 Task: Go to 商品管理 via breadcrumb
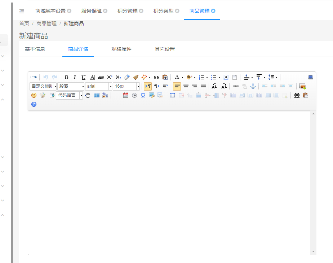(x=46, y=23)
